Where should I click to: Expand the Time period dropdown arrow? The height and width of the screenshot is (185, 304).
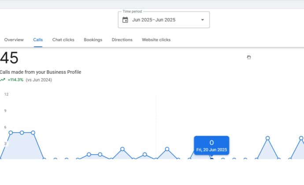tap(202, 20)
